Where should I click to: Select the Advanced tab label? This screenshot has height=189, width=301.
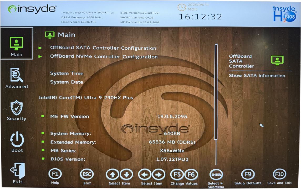point(17,87)
